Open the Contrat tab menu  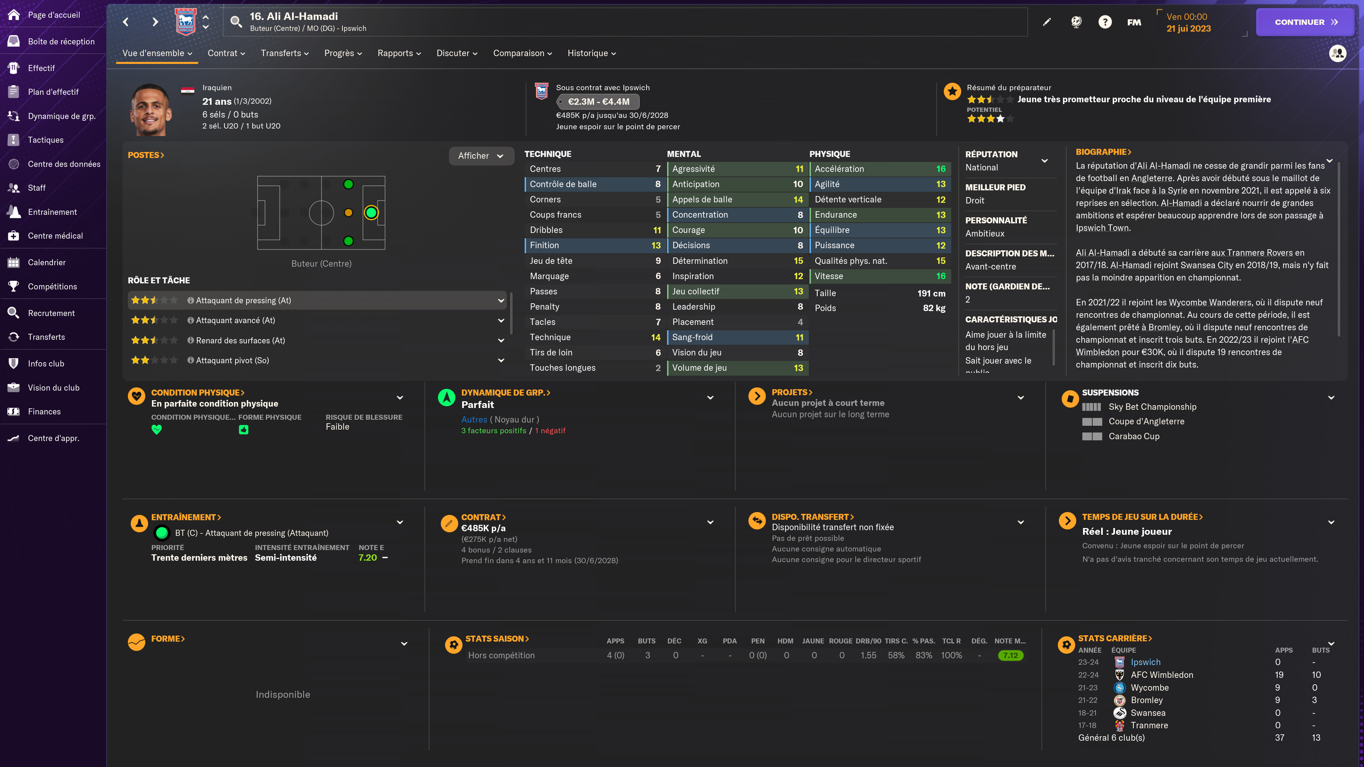pyautogui.click(x=226, y=53)
